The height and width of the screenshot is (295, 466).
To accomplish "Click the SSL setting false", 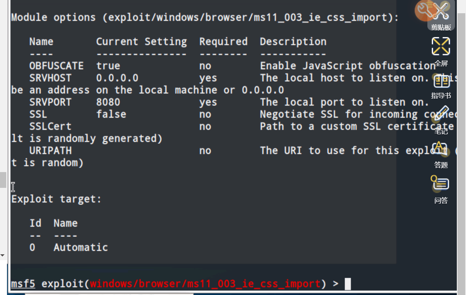I will point(111,114).
